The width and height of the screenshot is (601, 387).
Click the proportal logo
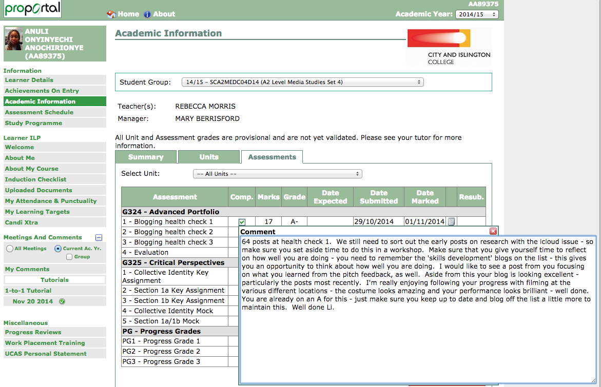pos(32,8)
